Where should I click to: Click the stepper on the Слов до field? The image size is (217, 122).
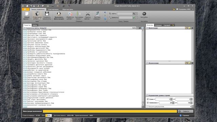pos(191,99)
